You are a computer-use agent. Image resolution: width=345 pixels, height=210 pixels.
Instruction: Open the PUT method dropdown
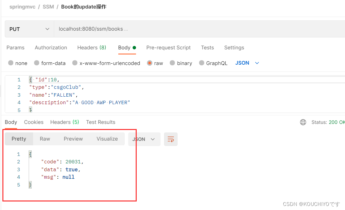point(29,29)
